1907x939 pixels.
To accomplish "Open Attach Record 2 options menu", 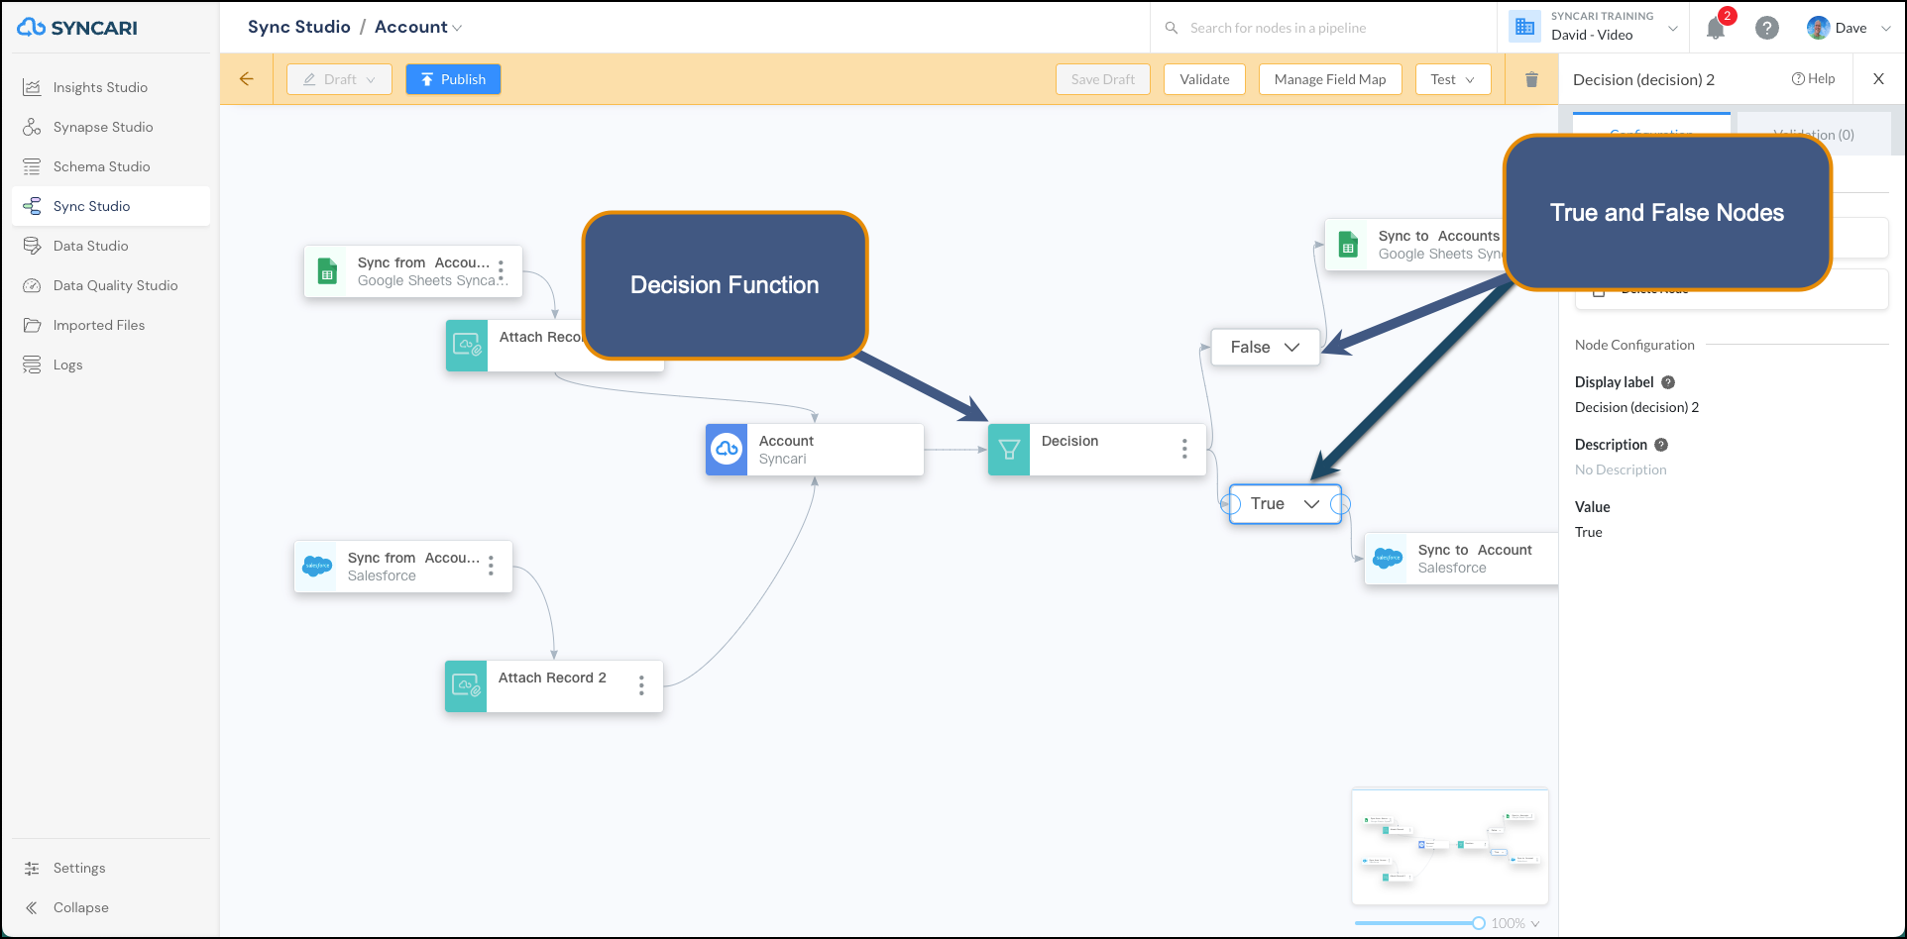I will (641, 685).
